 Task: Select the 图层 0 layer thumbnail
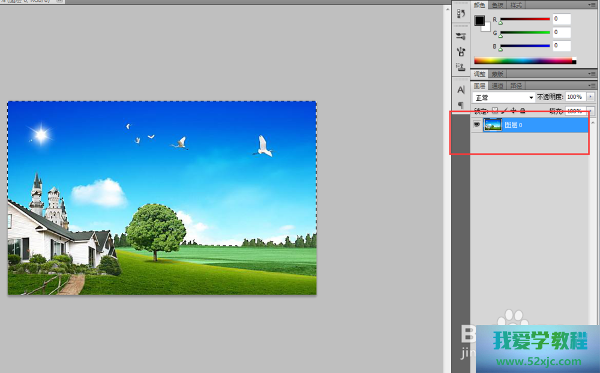[x=493, y=125]
